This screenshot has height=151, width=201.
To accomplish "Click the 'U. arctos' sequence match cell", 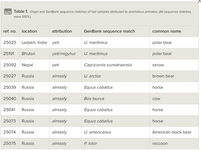I will pyautogui.click(x=92, y=76).
